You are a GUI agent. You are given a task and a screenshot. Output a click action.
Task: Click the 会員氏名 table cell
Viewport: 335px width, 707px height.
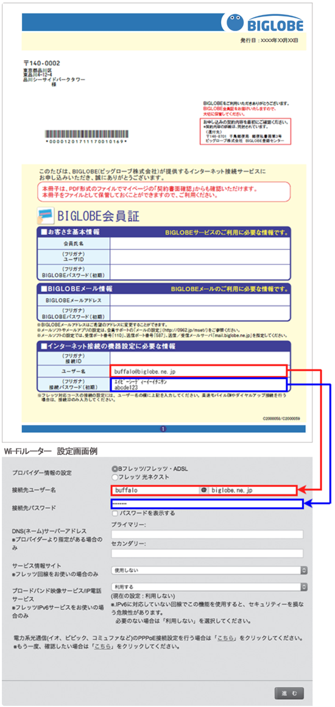click(74, 243)
